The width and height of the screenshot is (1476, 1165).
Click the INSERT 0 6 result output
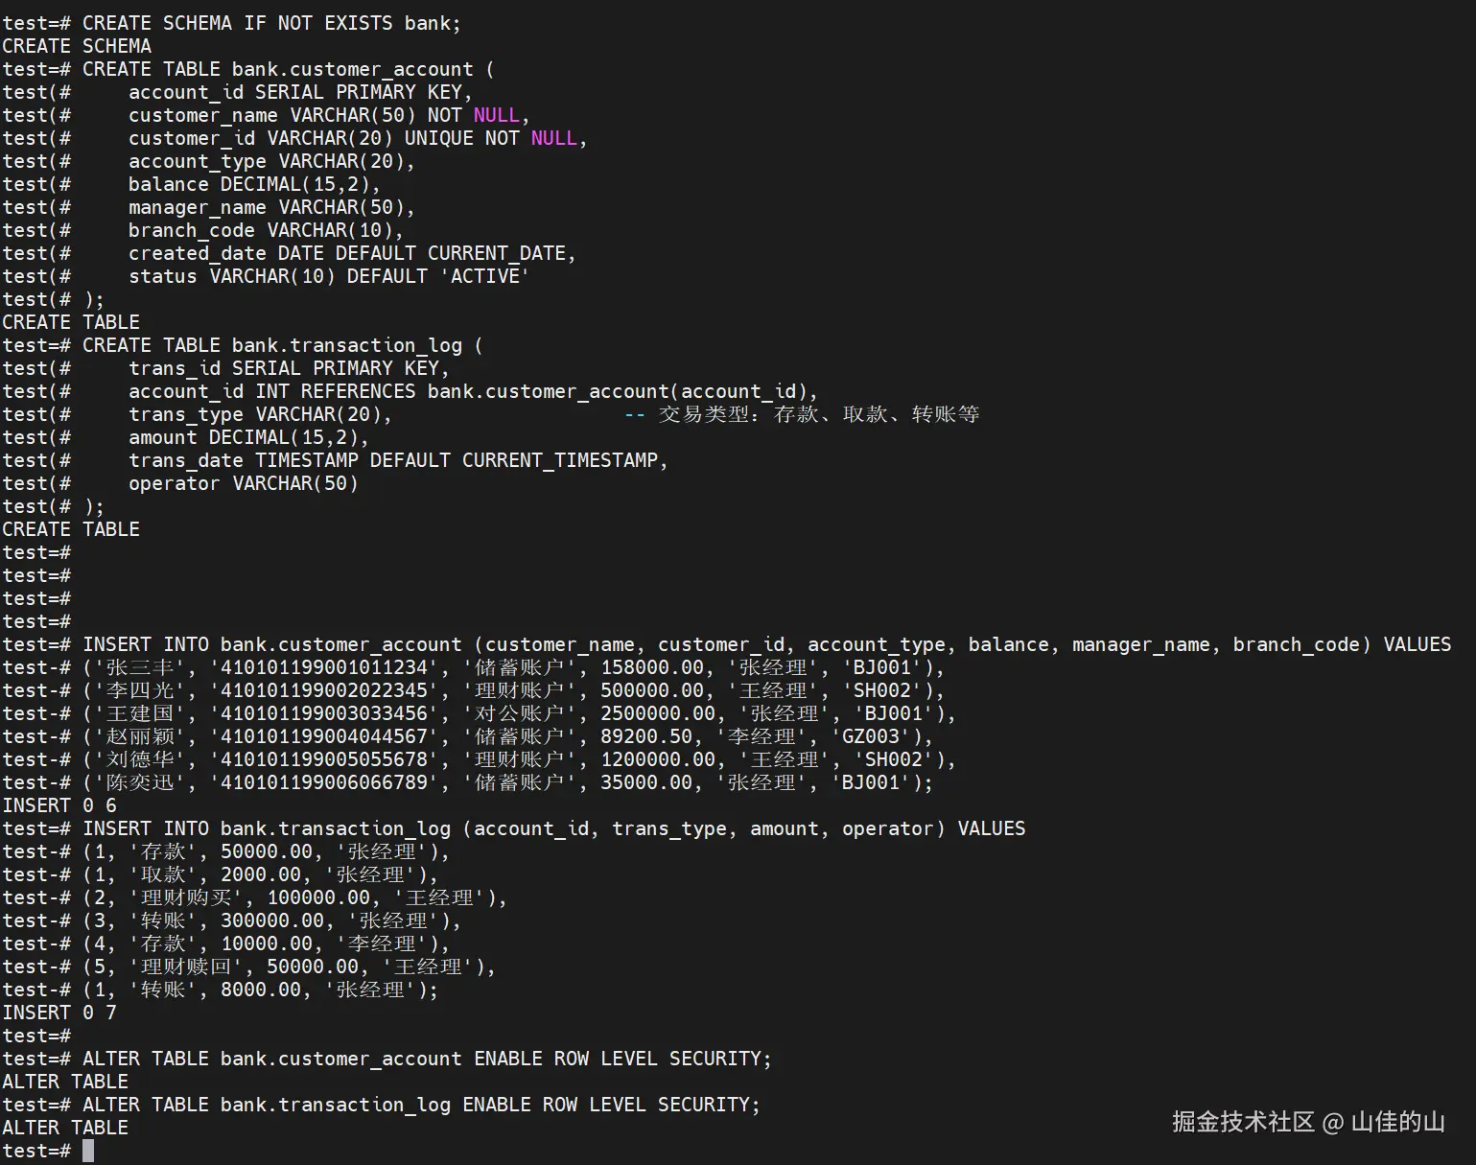[x=59, y=805]
